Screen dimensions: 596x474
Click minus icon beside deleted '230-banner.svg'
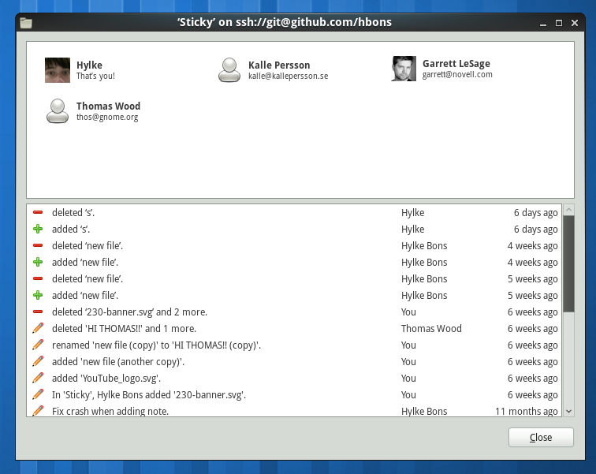click(38, 312)
